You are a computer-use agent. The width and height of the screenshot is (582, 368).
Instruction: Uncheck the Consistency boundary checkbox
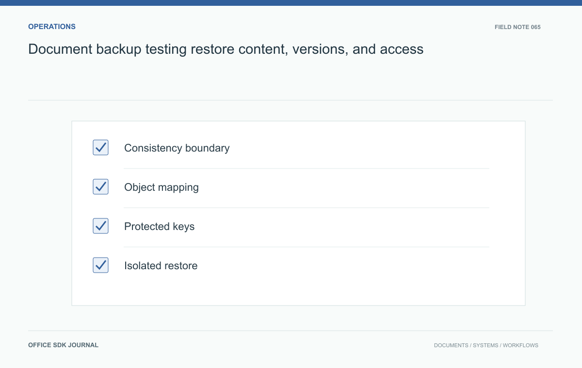100,148
